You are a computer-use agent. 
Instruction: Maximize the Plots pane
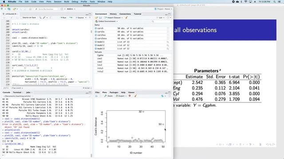point(170,93)
